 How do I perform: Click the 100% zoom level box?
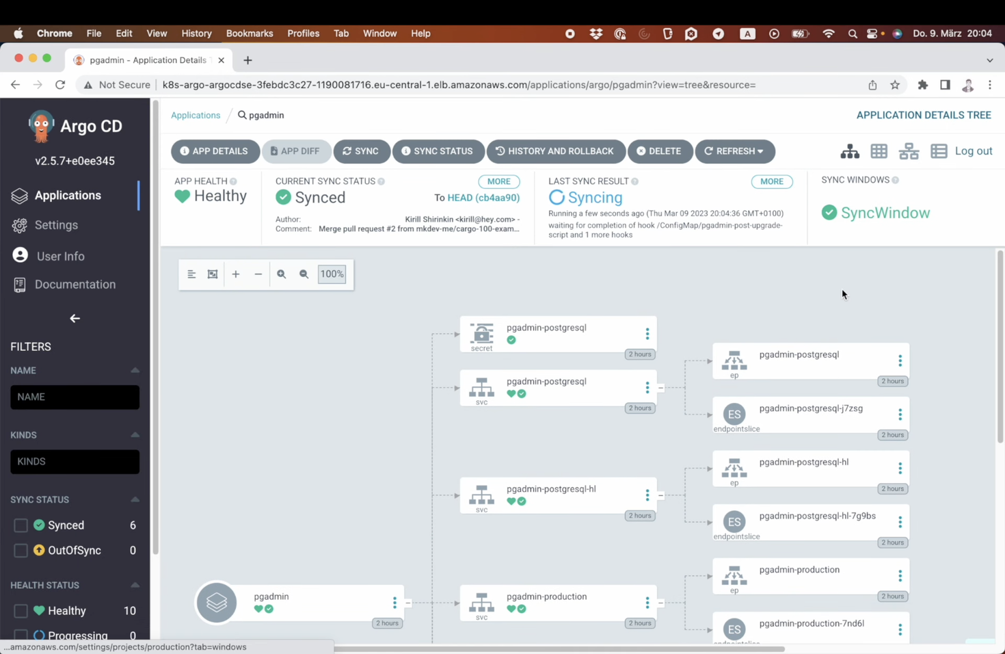pos(332,274)
